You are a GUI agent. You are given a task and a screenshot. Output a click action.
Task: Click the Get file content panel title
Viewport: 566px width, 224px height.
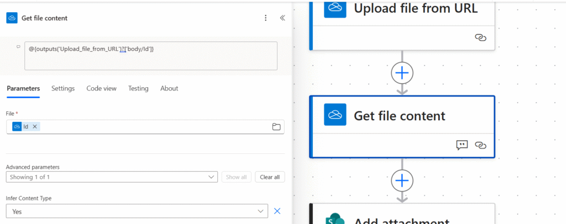coord(44,18)
